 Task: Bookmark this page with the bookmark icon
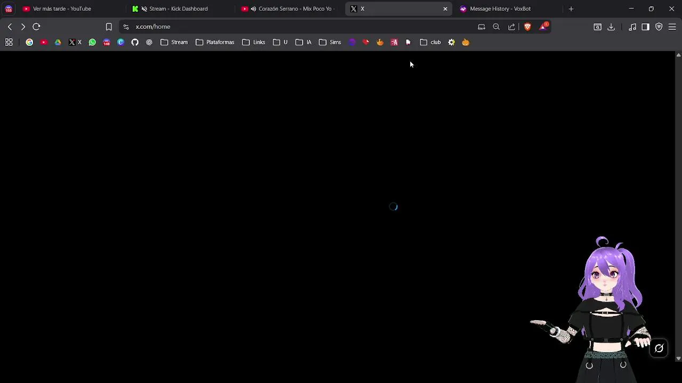[x=109, y=27]
